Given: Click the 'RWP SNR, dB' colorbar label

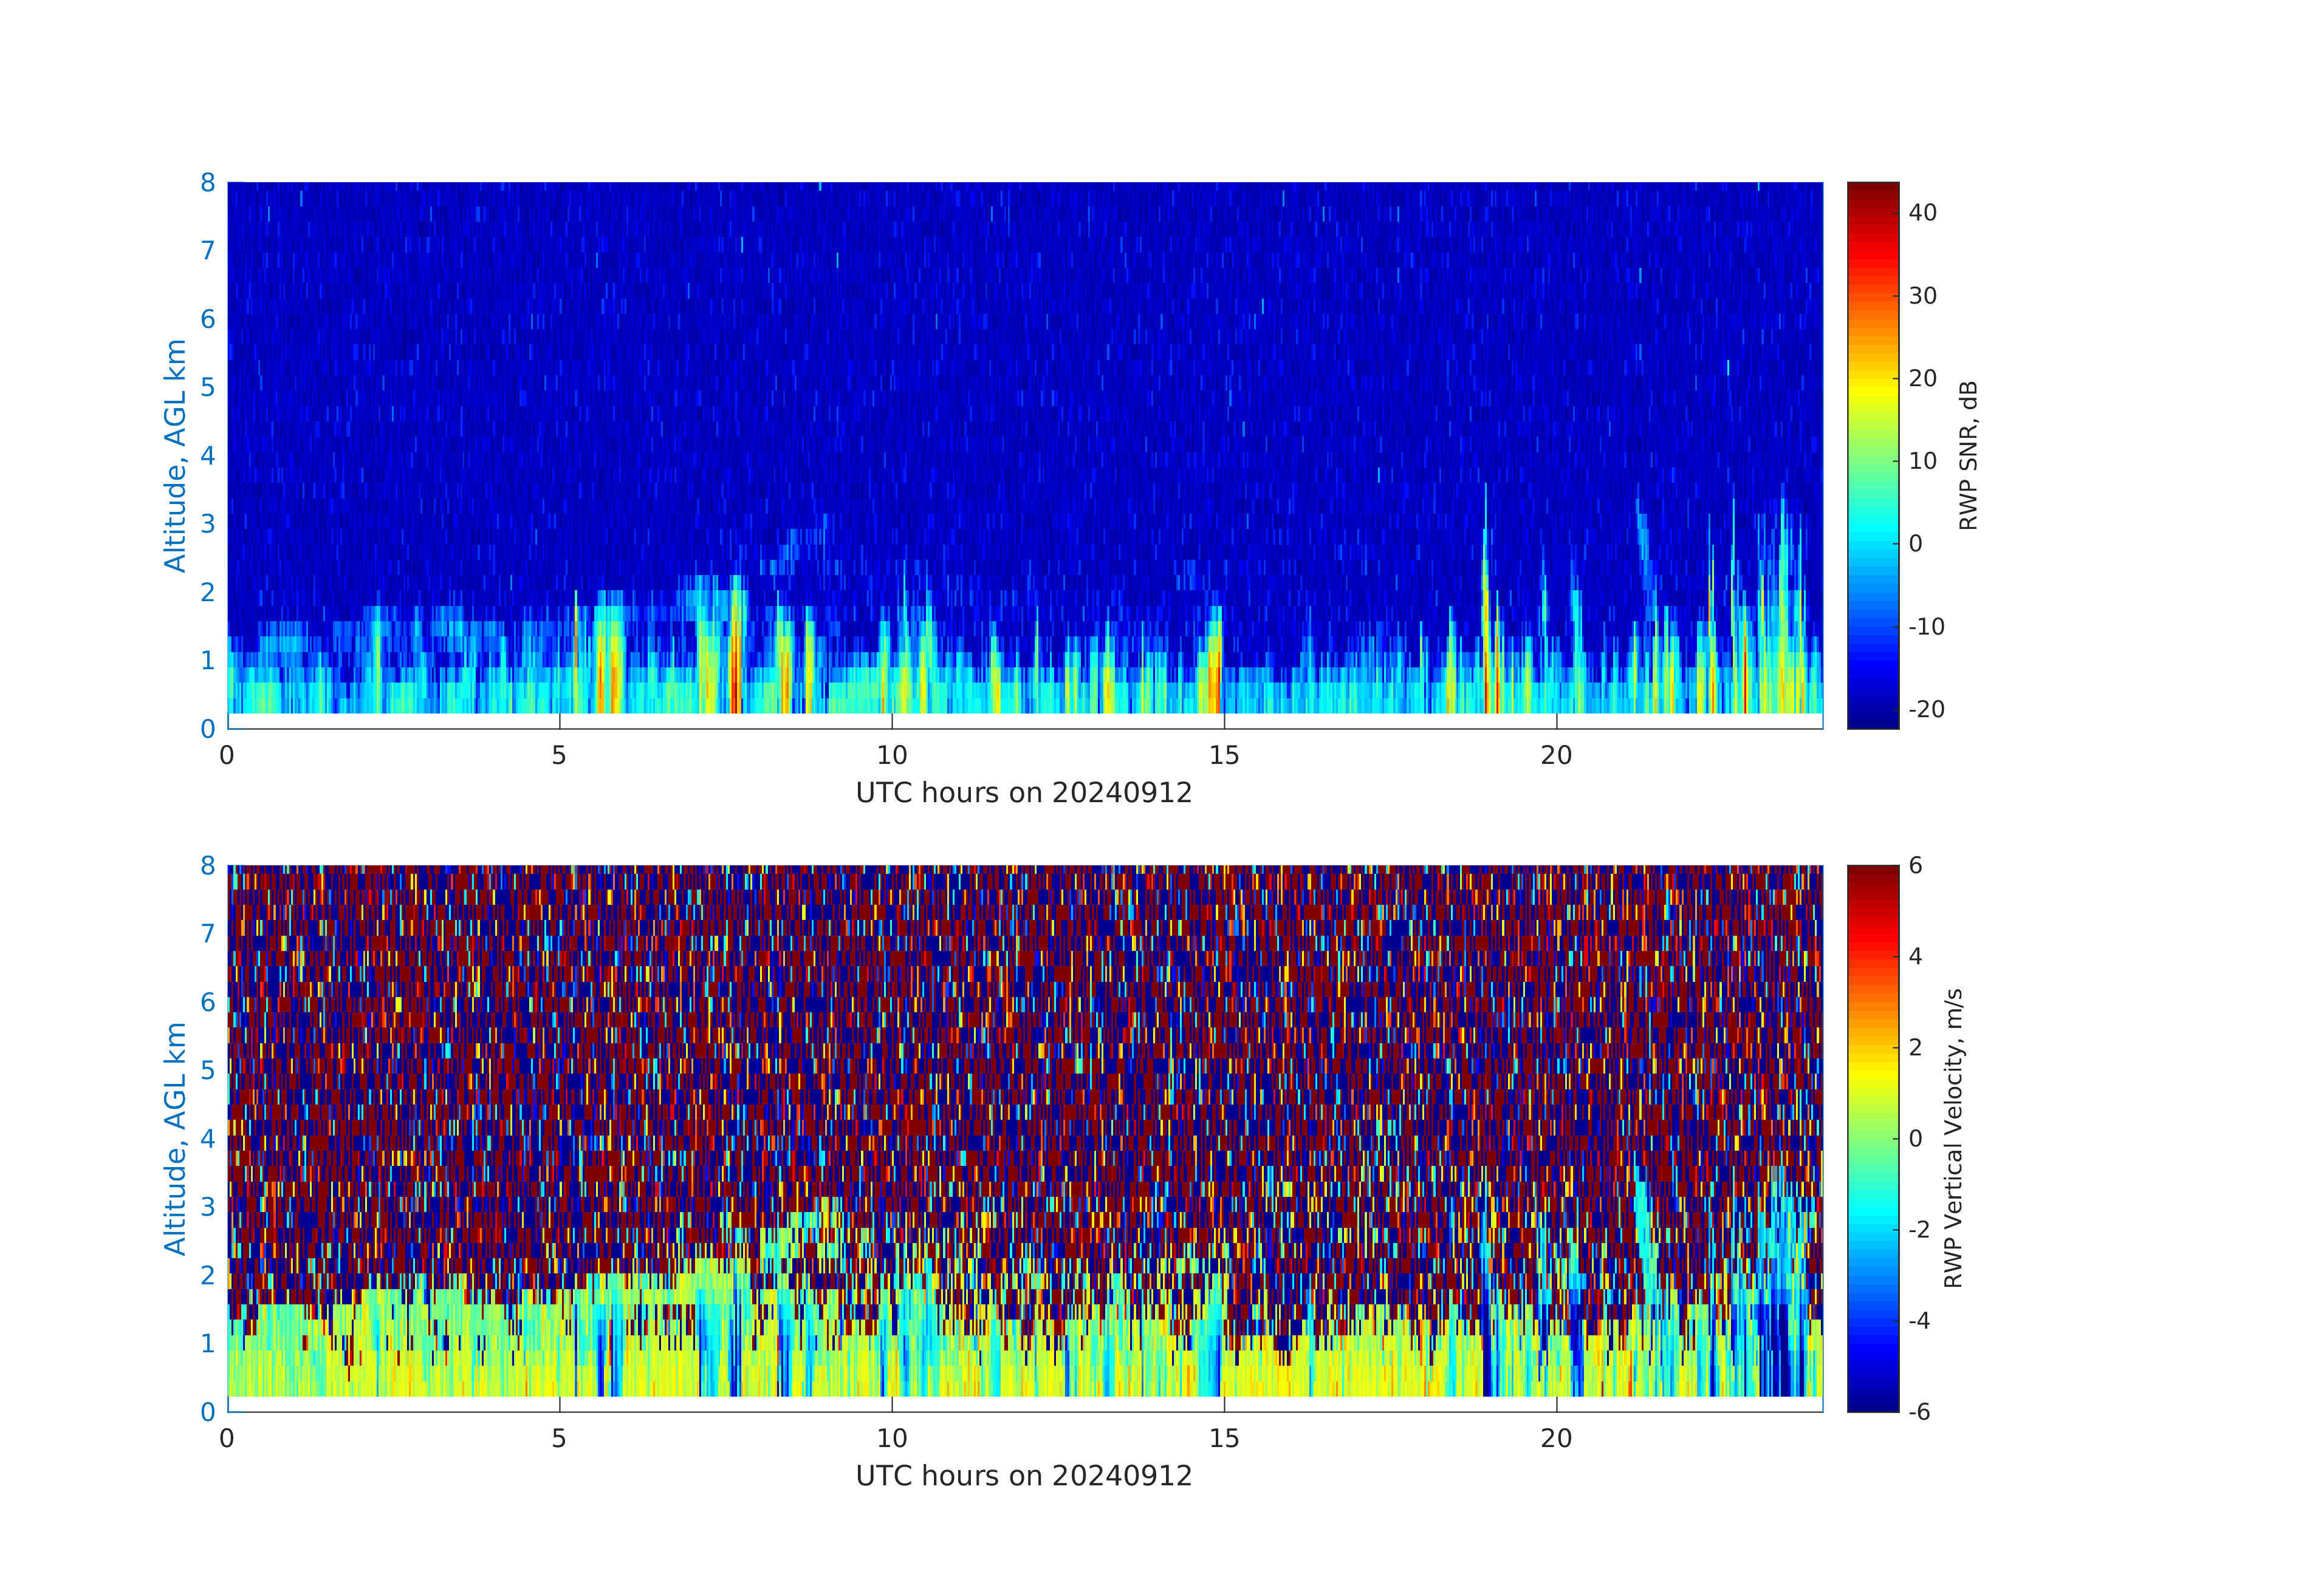Looking at the screenshot, I should [x=1968, y=455].
